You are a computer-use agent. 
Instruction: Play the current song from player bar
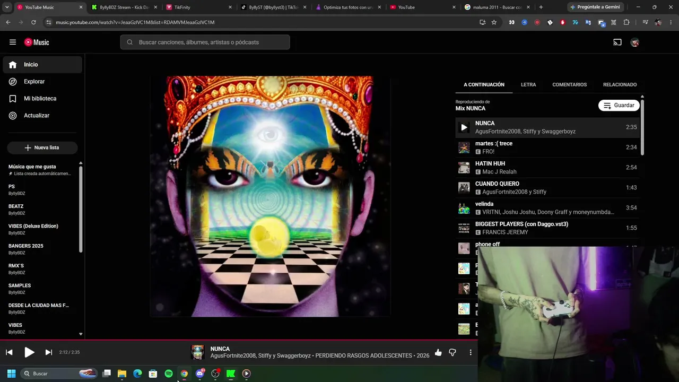(x=29, y=352)
